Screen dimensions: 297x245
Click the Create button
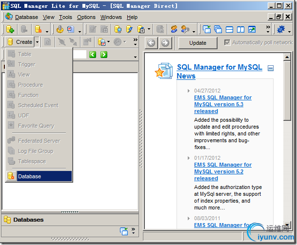pyautogui.click(x=20, y=42)
